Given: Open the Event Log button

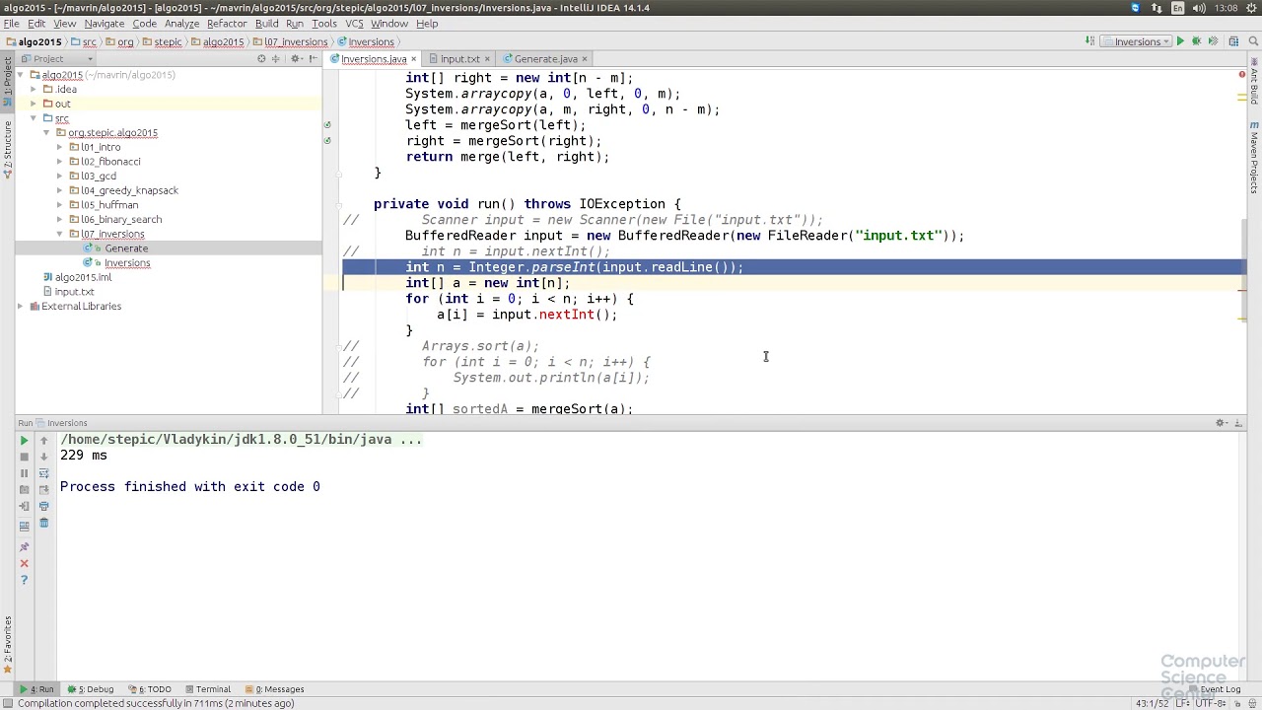Looking at the screenshot, I should point(1215,689).
